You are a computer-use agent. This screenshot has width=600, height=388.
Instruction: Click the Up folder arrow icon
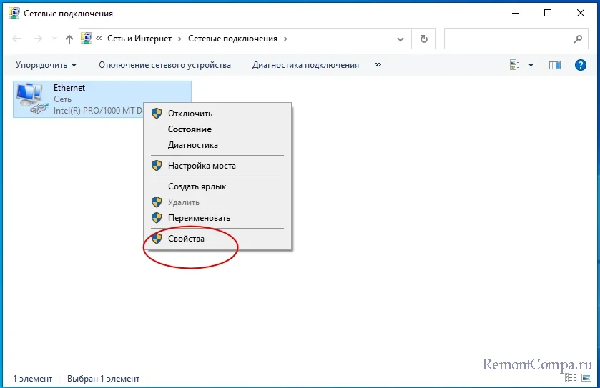pyautogui.click(x=69, y=39)
